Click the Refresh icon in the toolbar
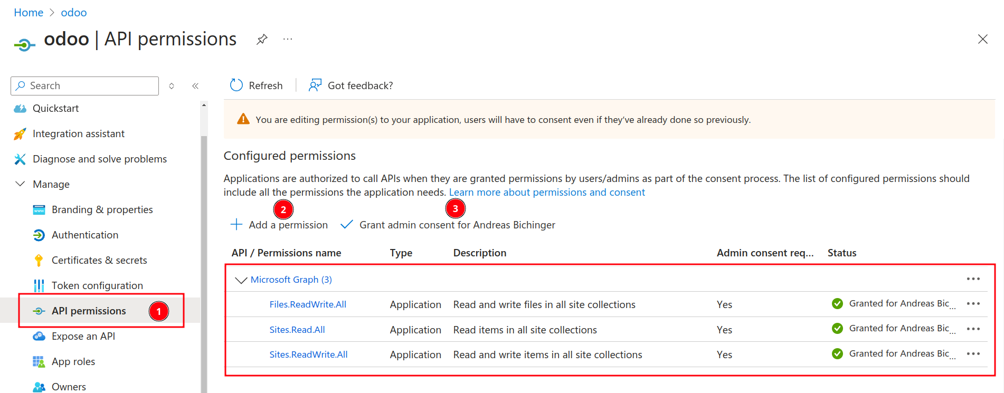The image size is (1004, 393). click(236, 85)
